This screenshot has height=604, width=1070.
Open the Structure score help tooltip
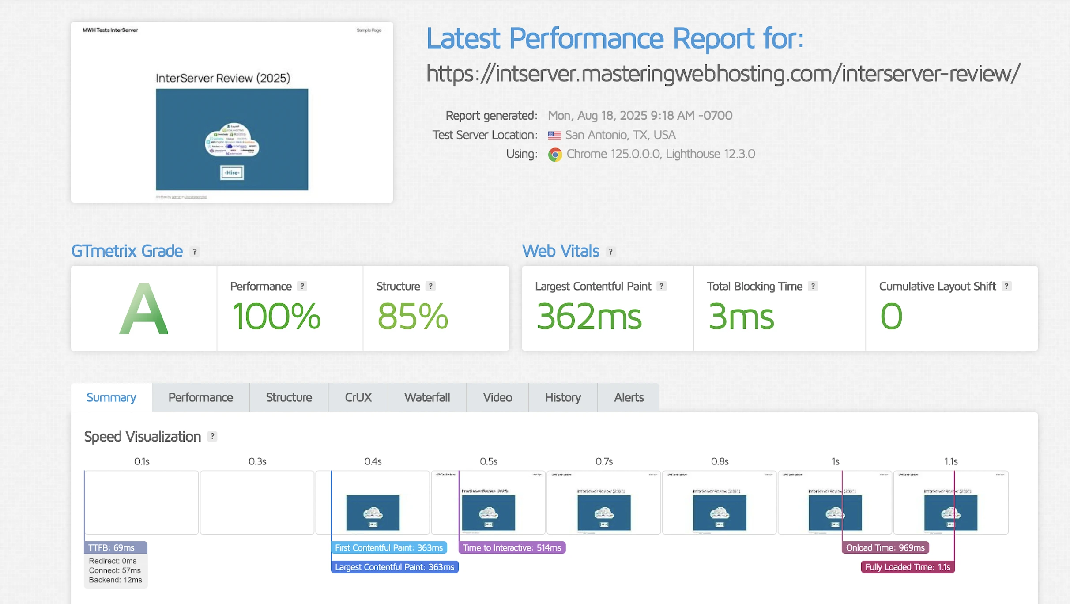point(430,286)
